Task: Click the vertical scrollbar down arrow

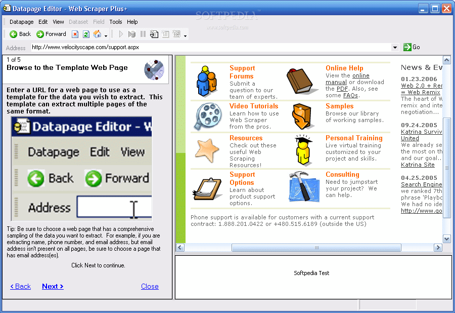Action: tap(446, 239)
